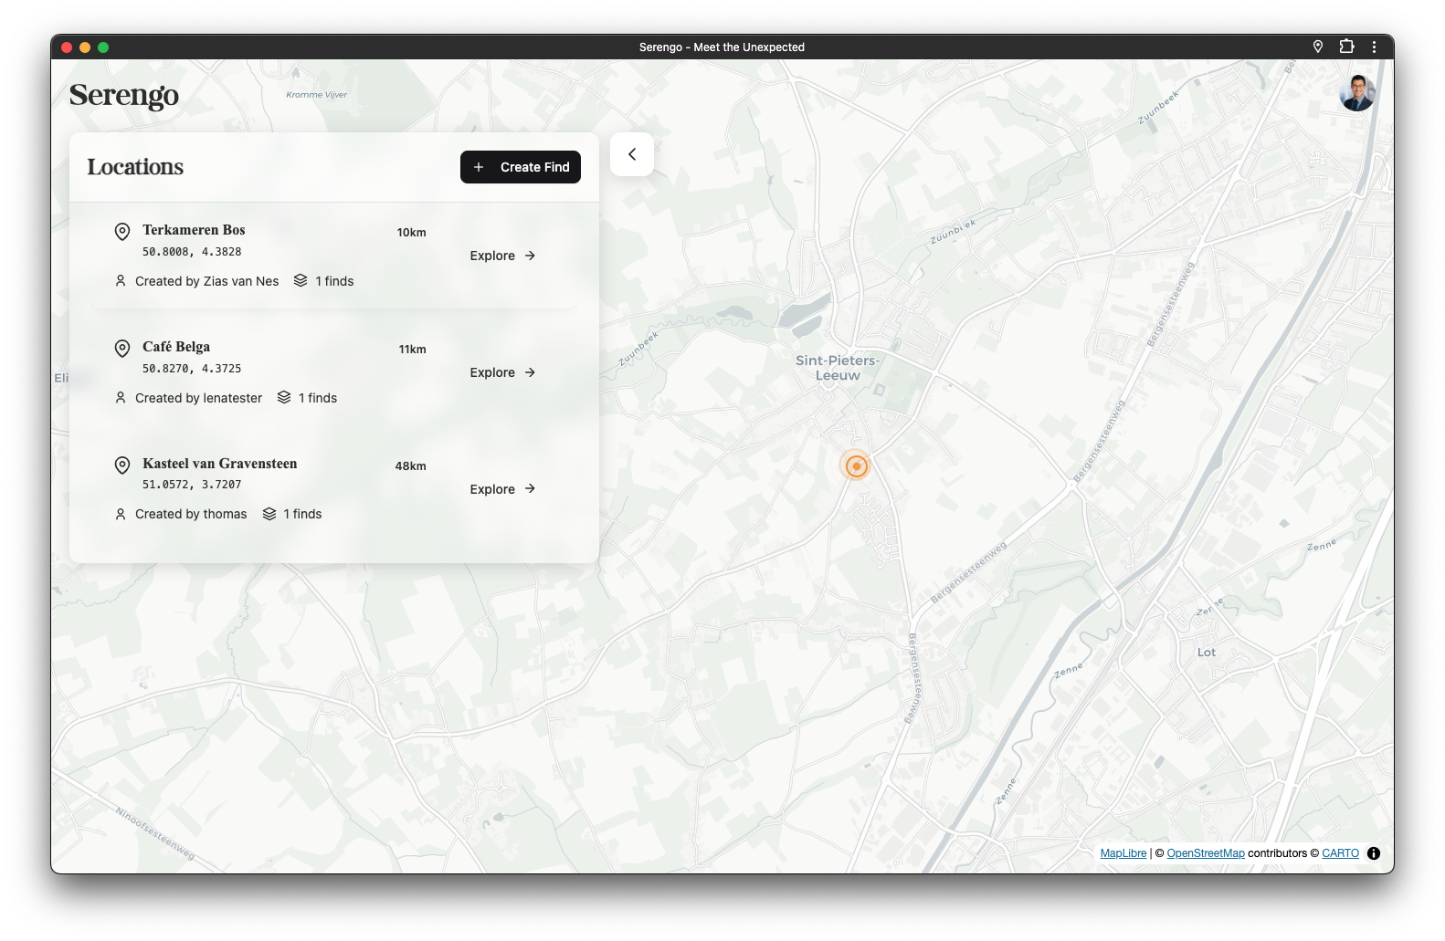1445x941 pixels.
Task: Click the location pin icon in title bar
Action: click(1318, 47)
